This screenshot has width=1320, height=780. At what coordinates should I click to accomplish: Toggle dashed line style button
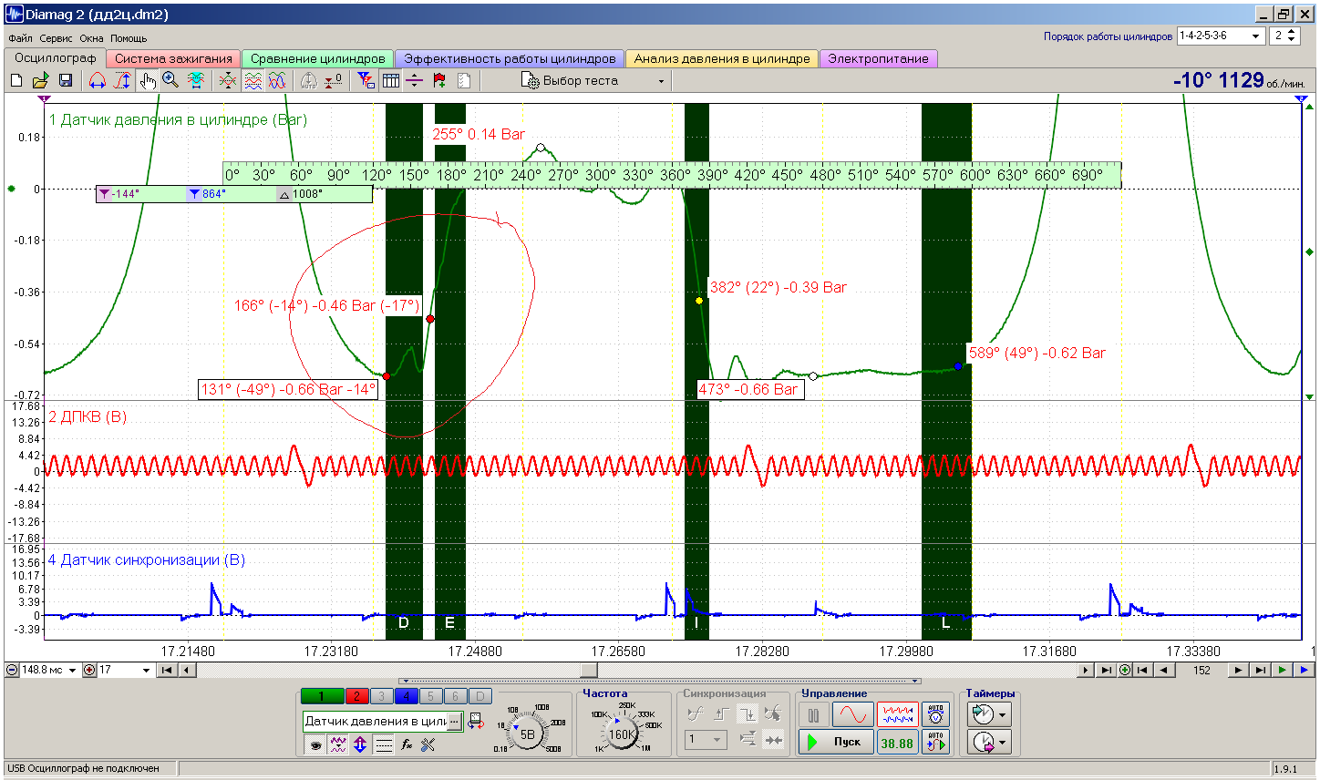pyautogui.click(x=384, y=744)
